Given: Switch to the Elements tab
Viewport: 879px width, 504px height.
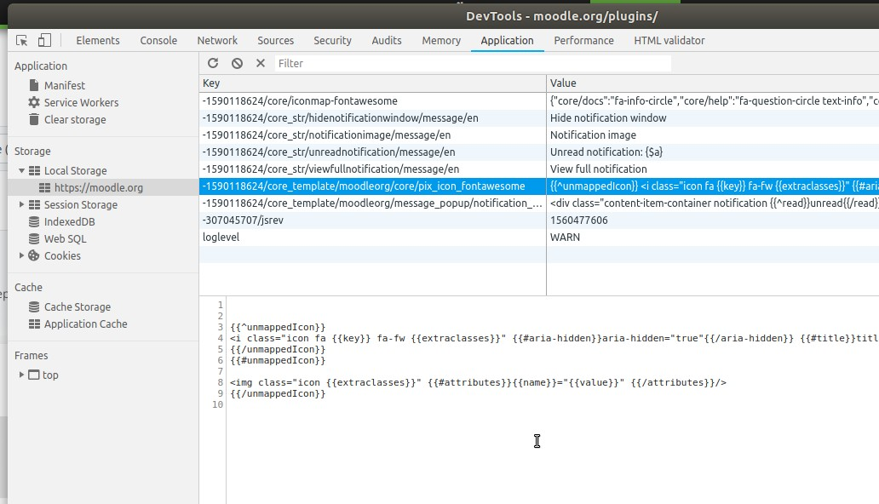Looking at the screenshot, I should pos(98,40).
